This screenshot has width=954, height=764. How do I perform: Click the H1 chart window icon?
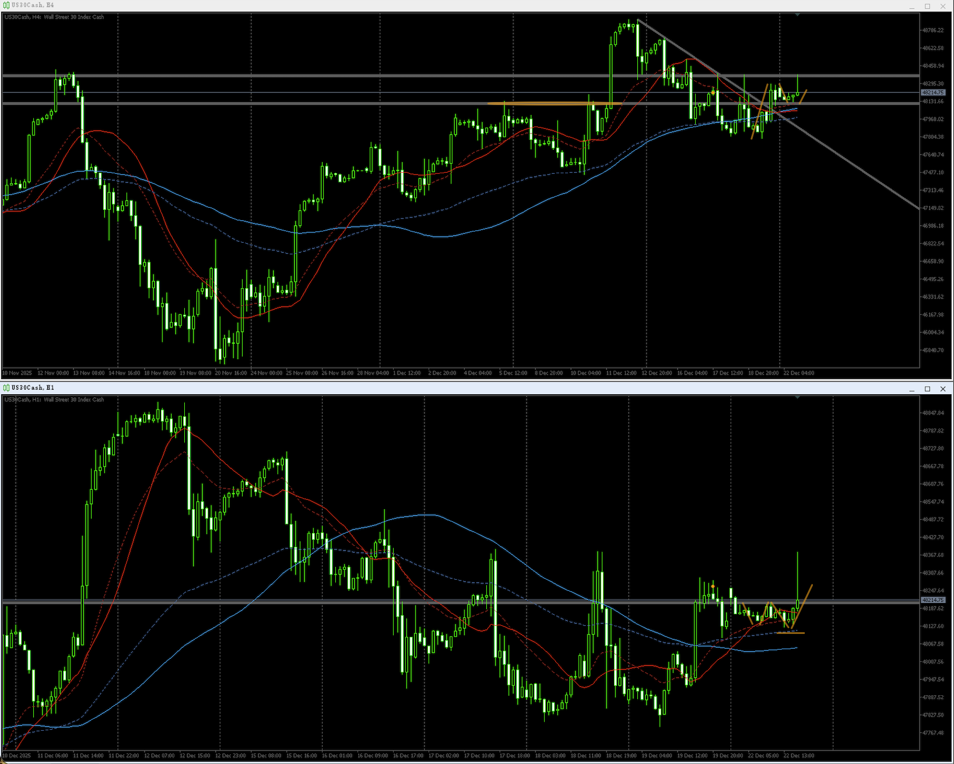click(6, 388)
